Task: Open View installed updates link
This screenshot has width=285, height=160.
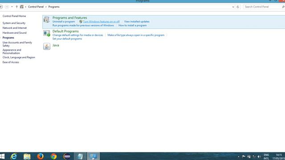Action: point(137,22)
